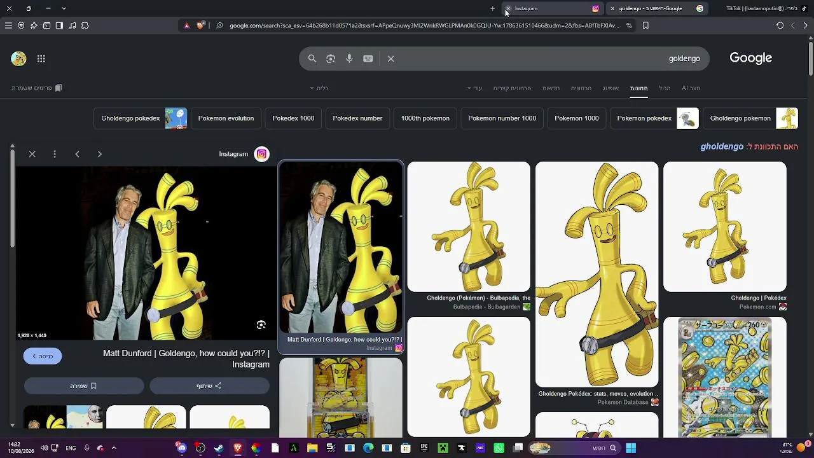The width and height of the screenshot is (814, 458).
Task: Click the suggested spelling gholdengo link
Action: point(722,147)
